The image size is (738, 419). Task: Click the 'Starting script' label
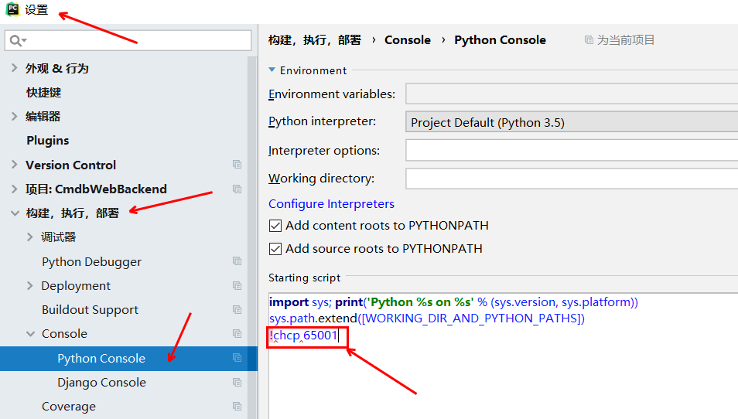(304, 278)
